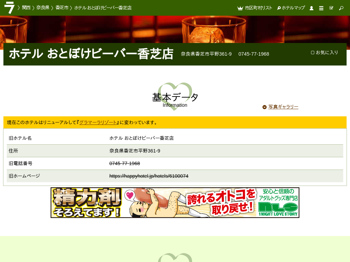The width and height of the screenshot is (350, 262).
Task: Click the checklist icon in header
Action: coord(331,8)
